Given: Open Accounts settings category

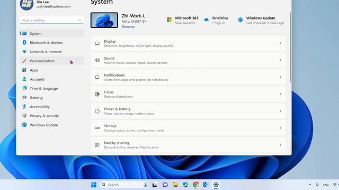Looking at the screenshot, I should (x=52, y=79).
